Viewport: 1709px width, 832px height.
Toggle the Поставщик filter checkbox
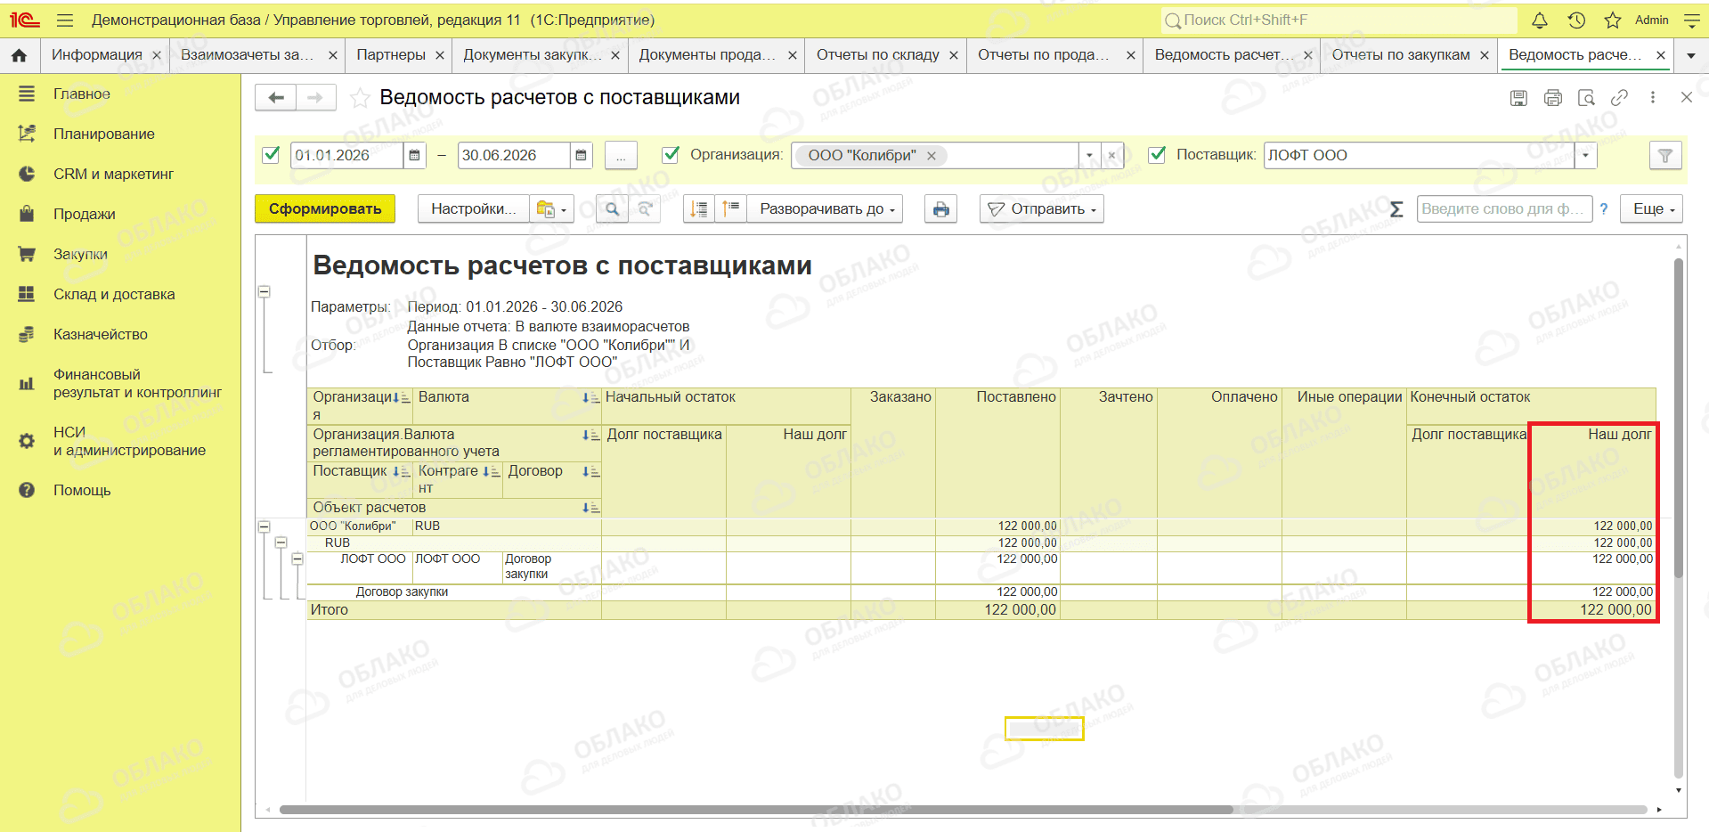[x=1158, y=154]
